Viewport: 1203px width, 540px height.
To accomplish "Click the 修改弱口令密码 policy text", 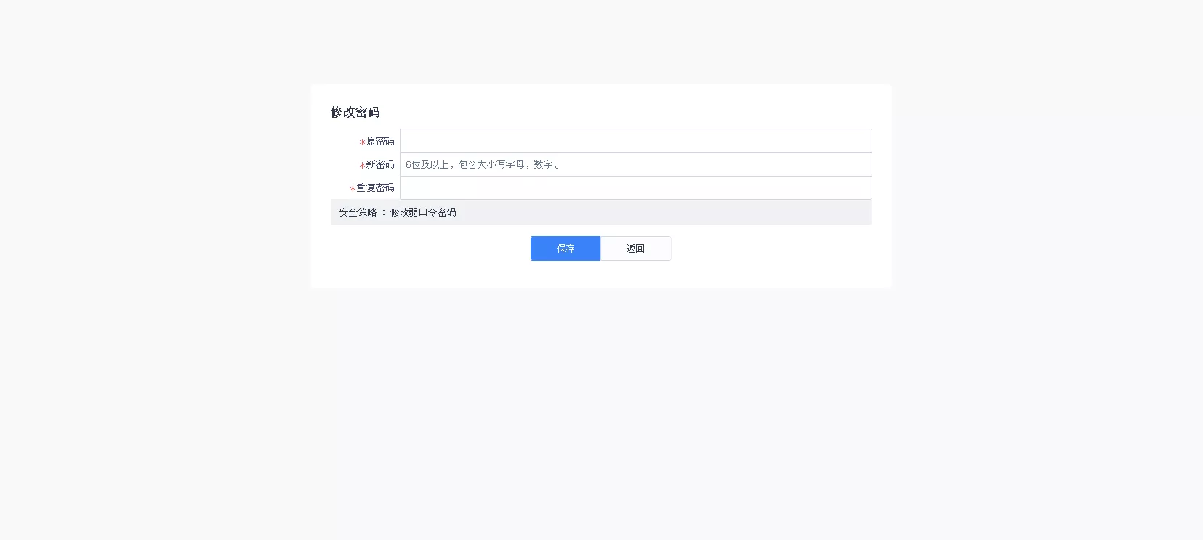I will pyautogui.click(x=423, y=212).
